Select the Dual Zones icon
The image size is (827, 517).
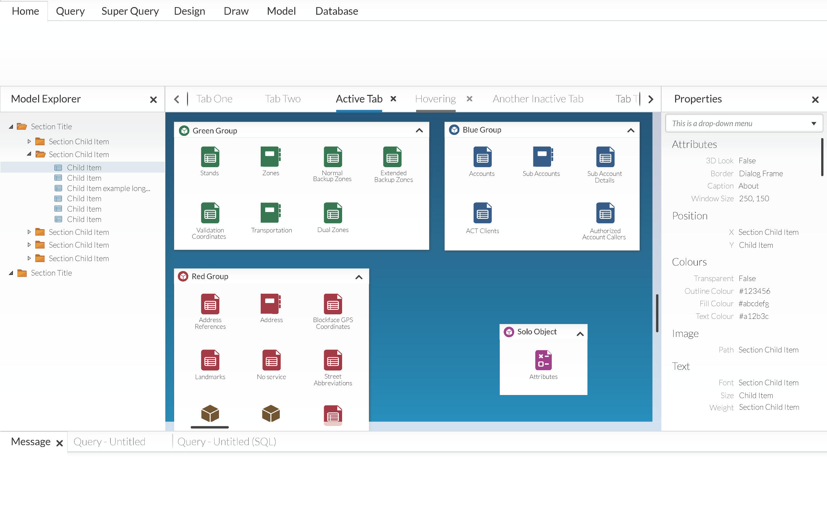tap(333, 213)
